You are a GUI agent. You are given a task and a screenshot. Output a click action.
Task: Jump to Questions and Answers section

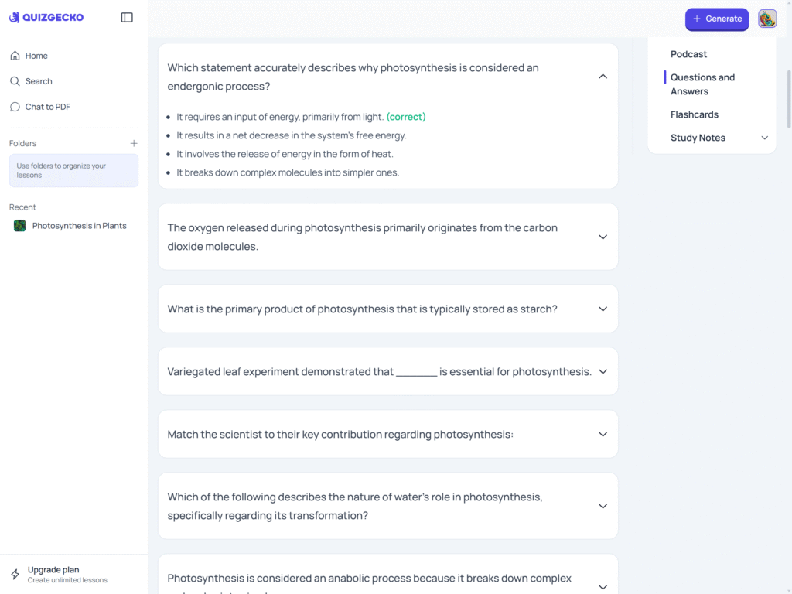702,84
